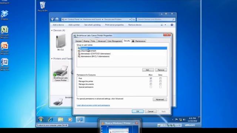Expand the Control Panel breadcrumb arrow

(81, 20)
